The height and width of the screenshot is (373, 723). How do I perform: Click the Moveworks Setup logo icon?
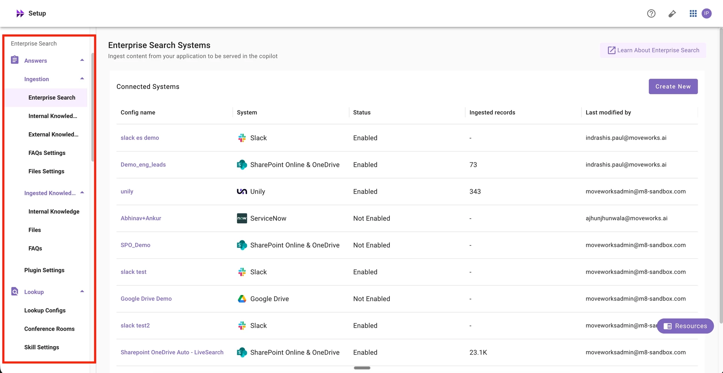pos(20,13)
